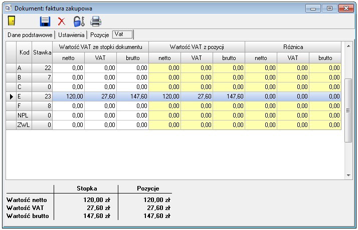Click scrollbar down arrow in VAT grid
The width and height of the screenshot is (358, 230).
pyautogui.click(x=348, y=175)
